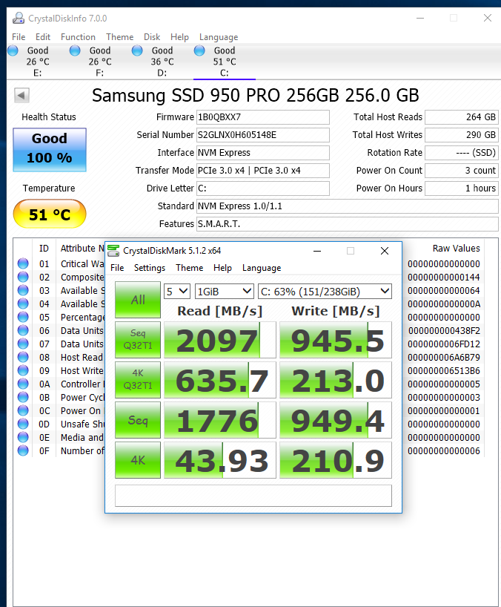
Task: Open the test count dropdown showing 5
Action: coord(177,292)
